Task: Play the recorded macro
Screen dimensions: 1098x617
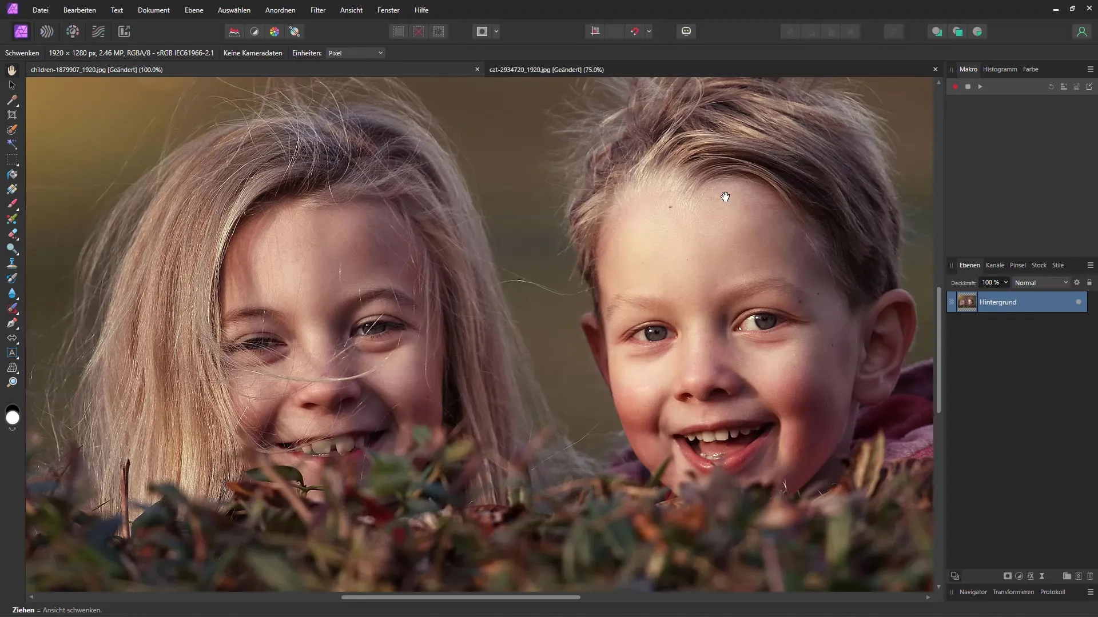Action: pyautogui.click(x=980, y=87)
